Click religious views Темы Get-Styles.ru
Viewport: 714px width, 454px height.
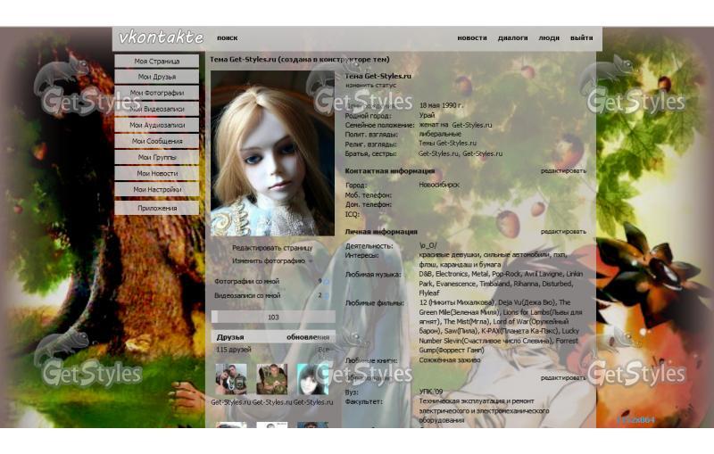[x=448, y=144]
